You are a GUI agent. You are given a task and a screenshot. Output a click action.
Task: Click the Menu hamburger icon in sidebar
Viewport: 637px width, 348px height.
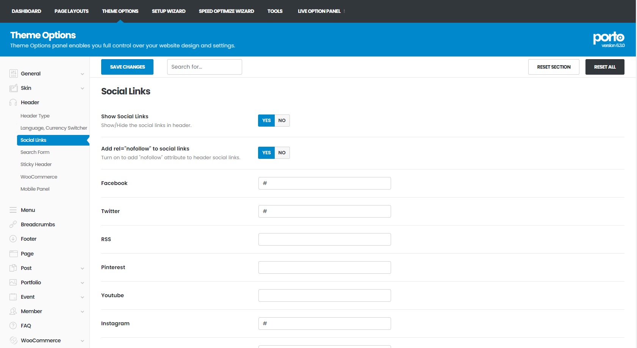tap(13, 210)
